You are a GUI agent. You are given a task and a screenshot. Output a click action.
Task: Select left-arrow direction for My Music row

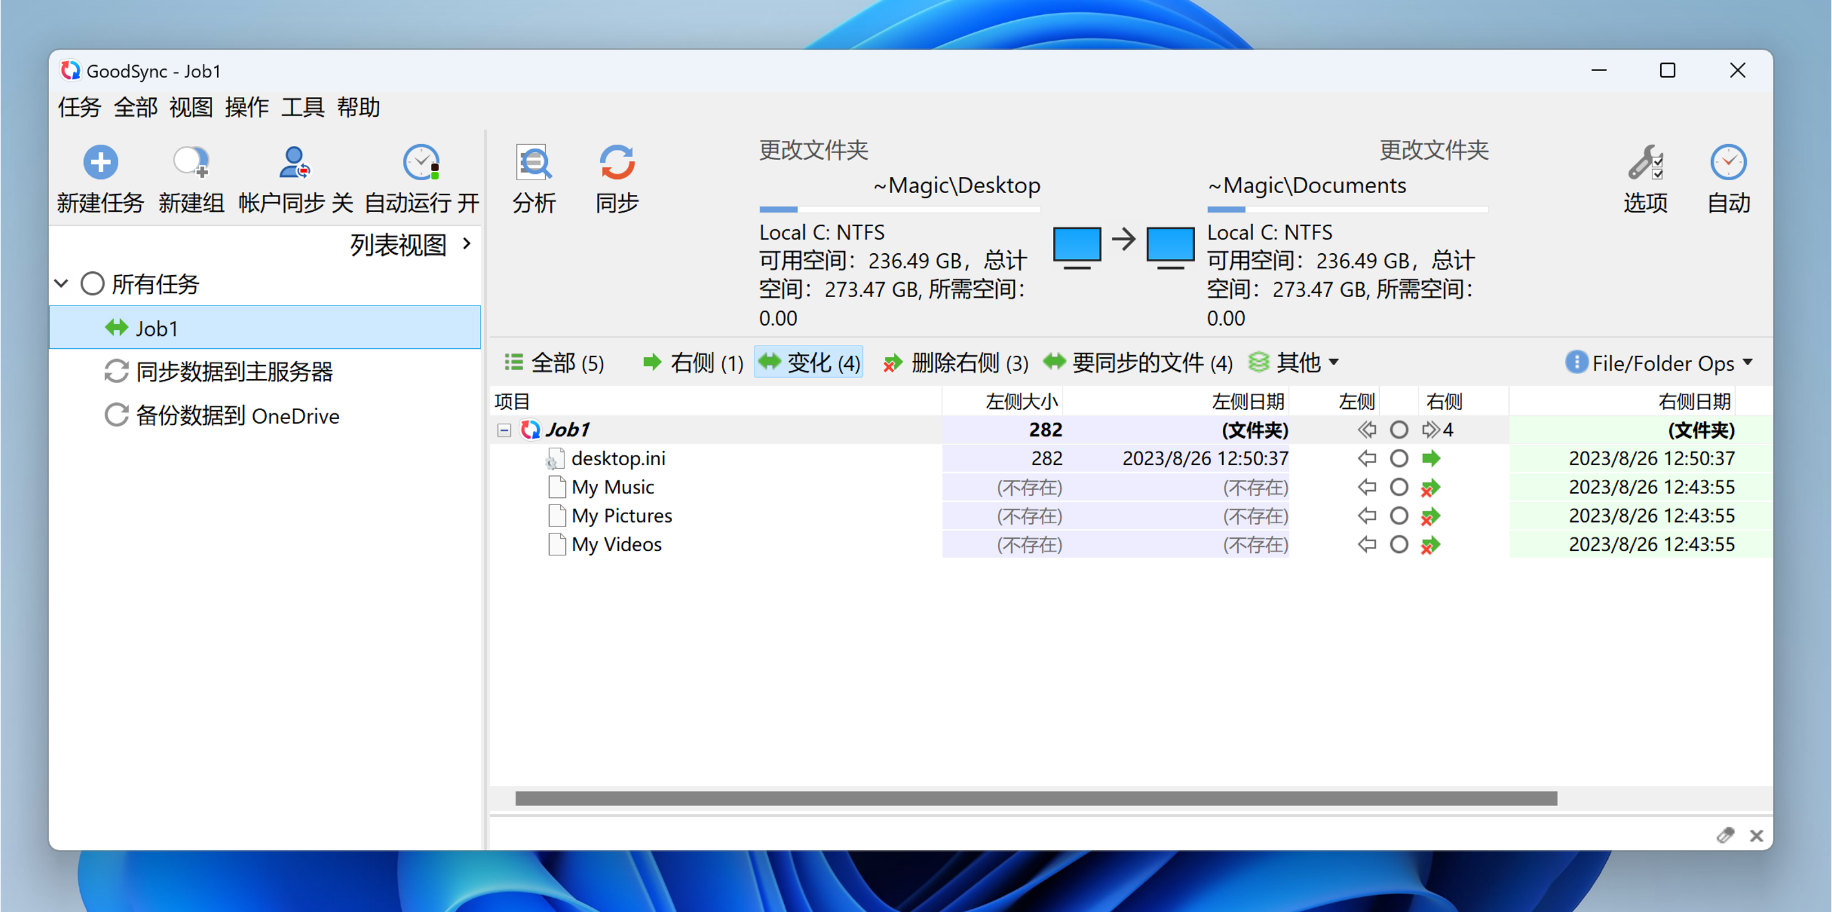[1366, 487]
